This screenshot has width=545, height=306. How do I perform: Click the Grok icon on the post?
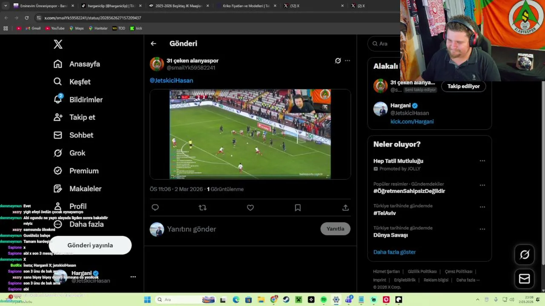coord(338,61)
